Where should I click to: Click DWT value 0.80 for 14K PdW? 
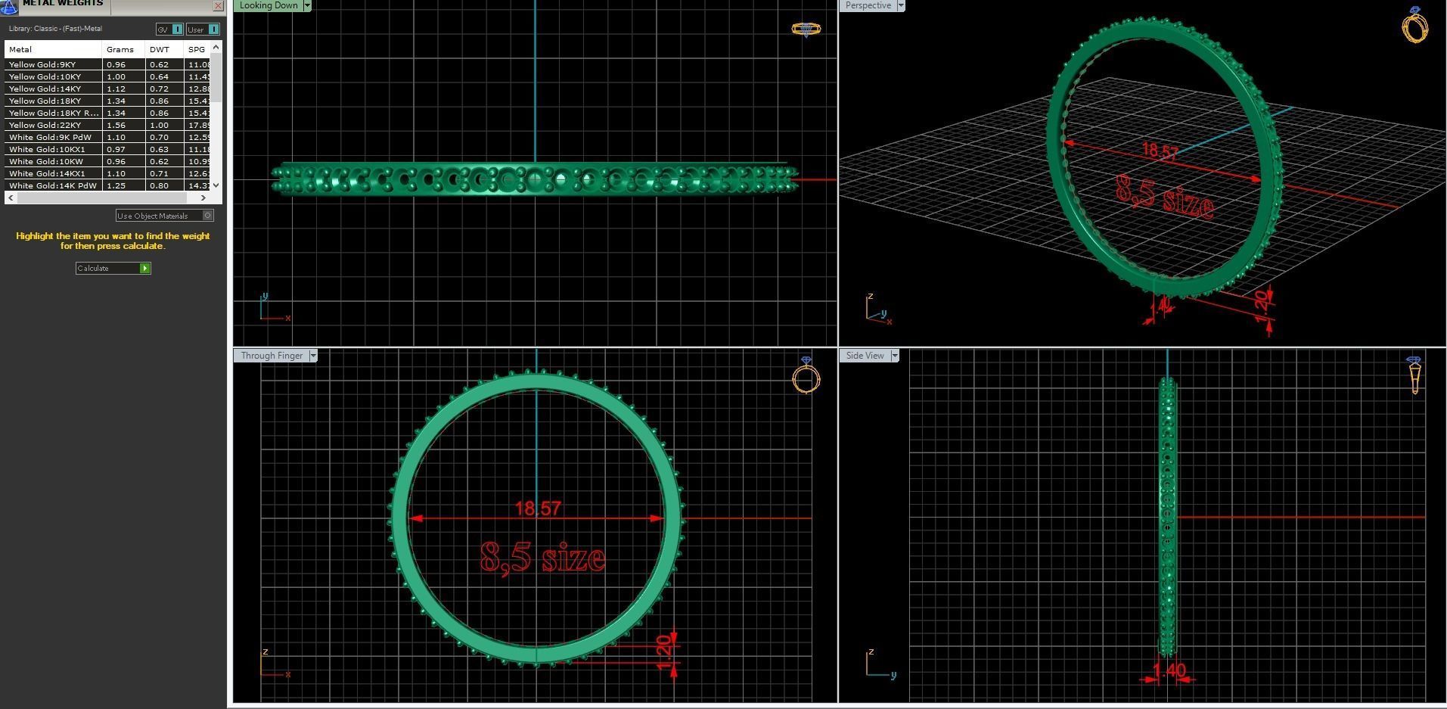(x=159, y=185)
